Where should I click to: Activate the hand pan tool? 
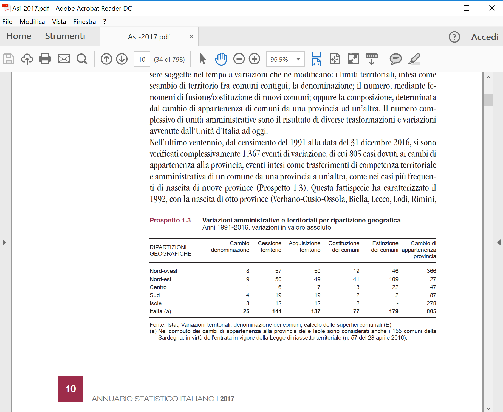(221, 59)
